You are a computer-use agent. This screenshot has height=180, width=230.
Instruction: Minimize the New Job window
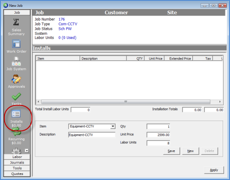(204, 5)
